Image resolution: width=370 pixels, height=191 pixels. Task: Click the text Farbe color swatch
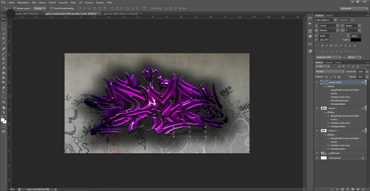pos(356,40)
